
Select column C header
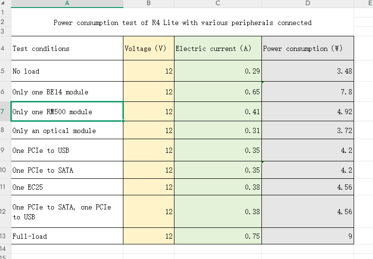218,3
